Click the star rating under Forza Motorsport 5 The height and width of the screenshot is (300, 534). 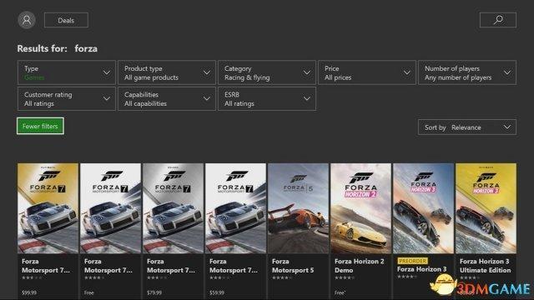point(282,277)
